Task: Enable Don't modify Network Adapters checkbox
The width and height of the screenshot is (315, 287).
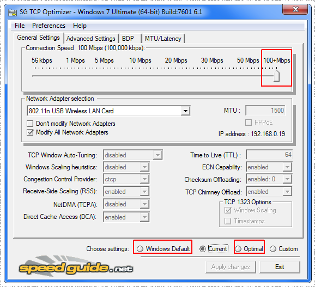Action: [x=30, y=124]
